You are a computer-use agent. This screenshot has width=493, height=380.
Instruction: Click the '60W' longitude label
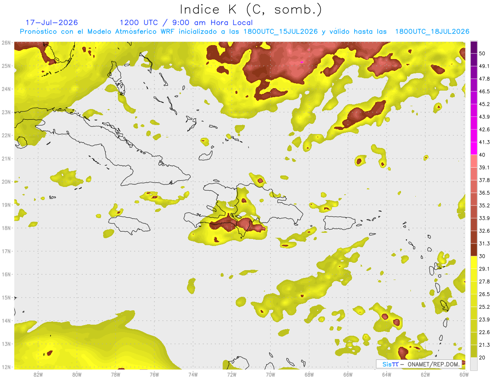pyautogui.click(x=464, y=374)
